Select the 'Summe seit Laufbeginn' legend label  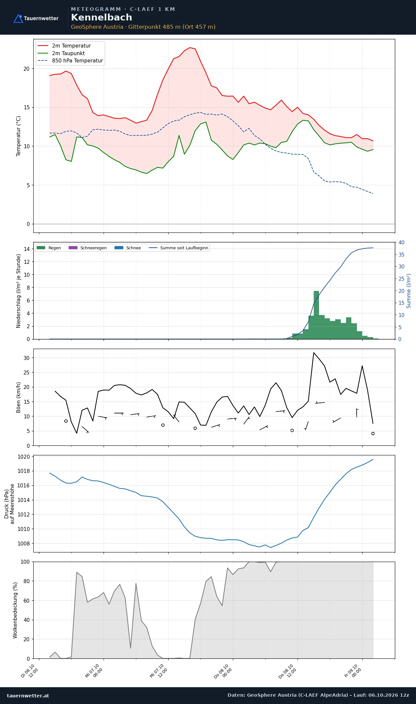pos(184,248)
